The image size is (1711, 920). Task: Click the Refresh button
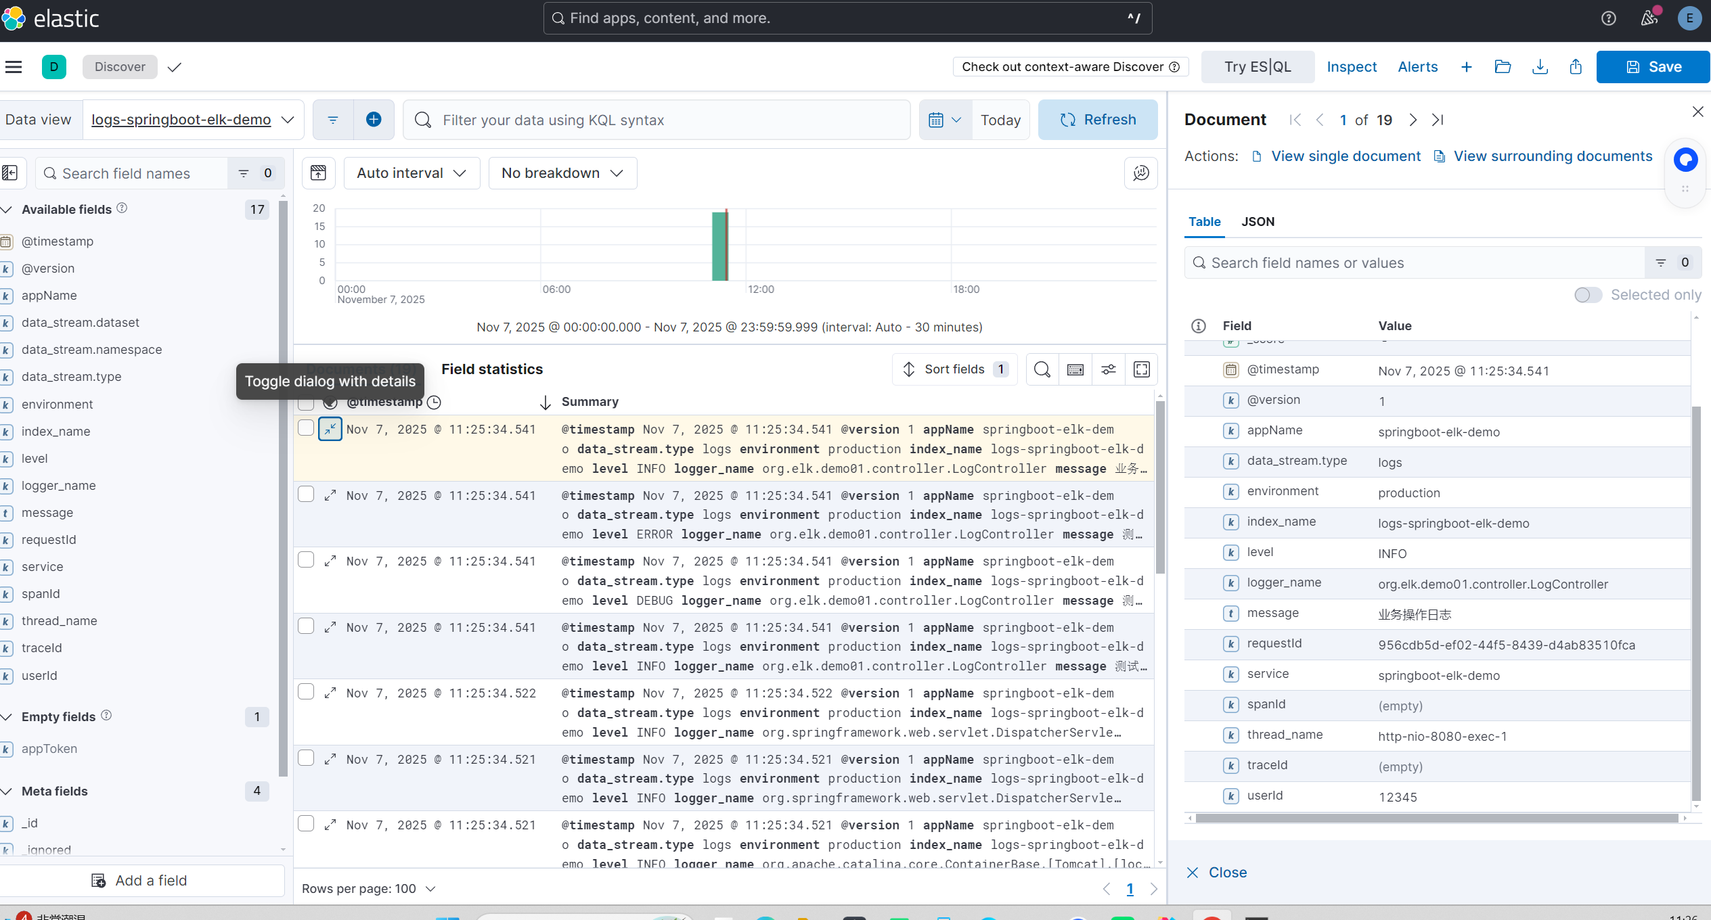[x=1097, y=120]
